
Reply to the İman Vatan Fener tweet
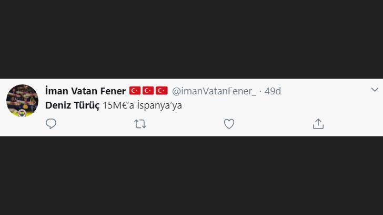tap(51, 124)
